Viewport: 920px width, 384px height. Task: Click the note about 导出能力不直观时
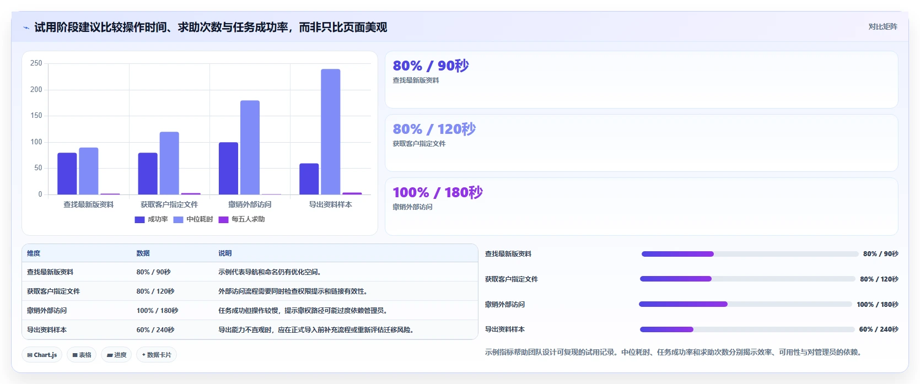pos(316,330)
